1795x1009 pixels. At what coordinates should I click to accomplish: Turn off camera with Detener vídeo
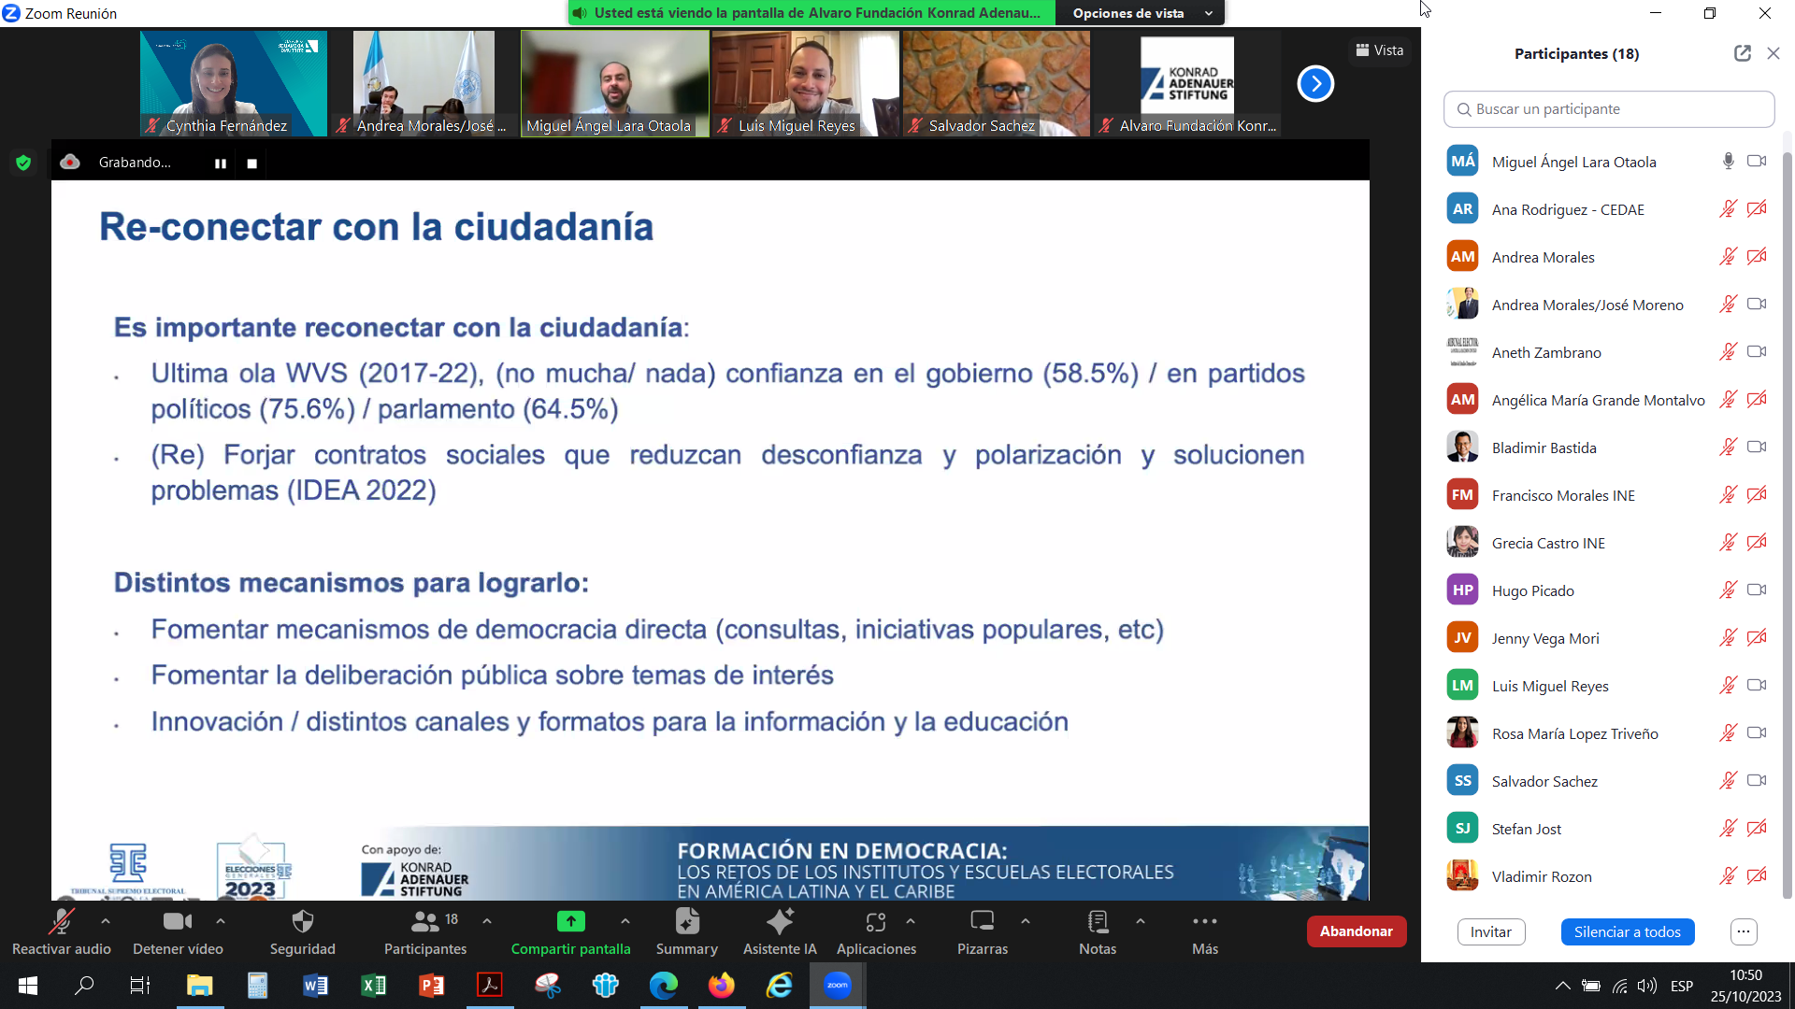point(177,922)
